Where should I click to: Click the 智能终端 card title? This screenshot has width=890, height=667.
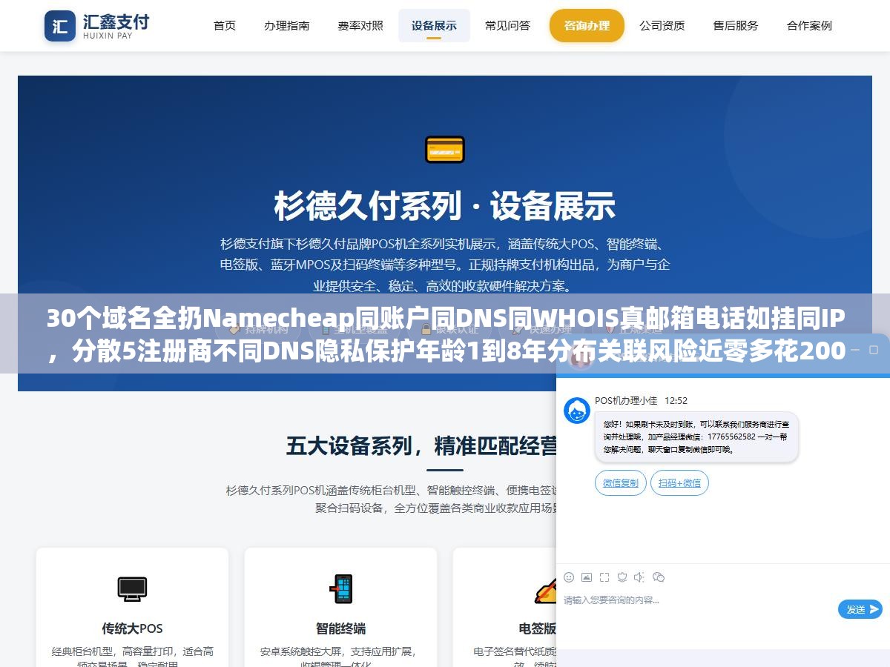point(341,628)
